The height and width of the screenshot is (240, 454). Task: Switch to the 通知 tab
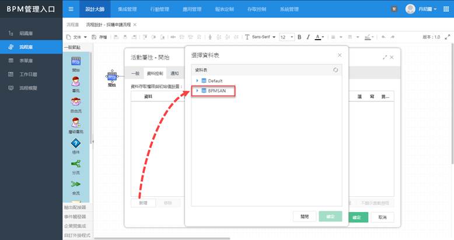(174, 73)
